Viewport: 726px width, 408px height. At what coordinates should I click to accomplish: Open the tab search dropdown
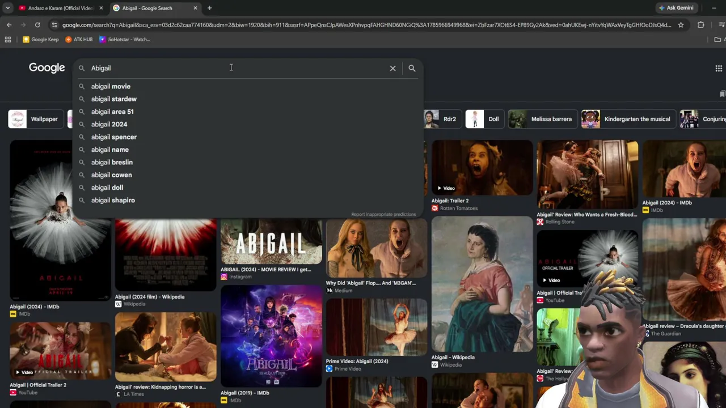(x=7, y=8)
